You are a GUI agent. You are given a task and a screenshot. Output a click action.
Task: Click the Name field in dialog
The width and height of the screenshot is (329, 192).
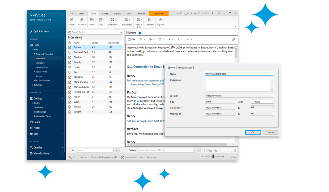click(239, 74)
